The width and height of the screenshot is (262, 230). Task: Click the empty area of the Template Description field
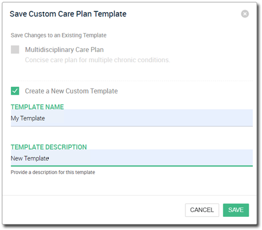coord(151,158)
